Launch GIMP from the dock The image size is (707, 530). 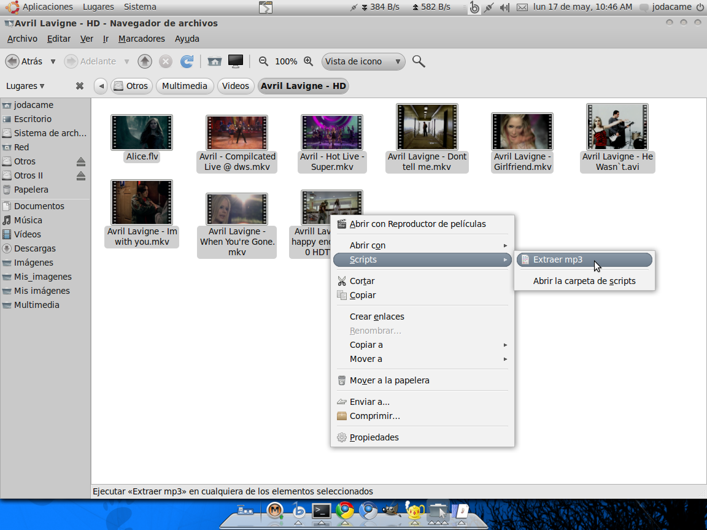click(x=392, y=510)
